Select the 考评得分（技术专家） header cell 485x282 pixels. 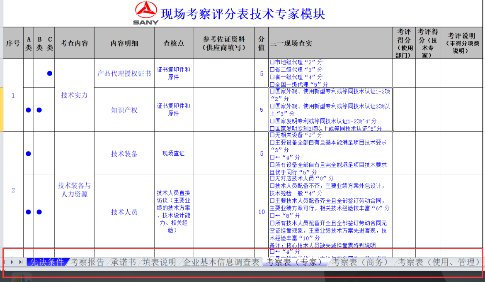[428, 43]
